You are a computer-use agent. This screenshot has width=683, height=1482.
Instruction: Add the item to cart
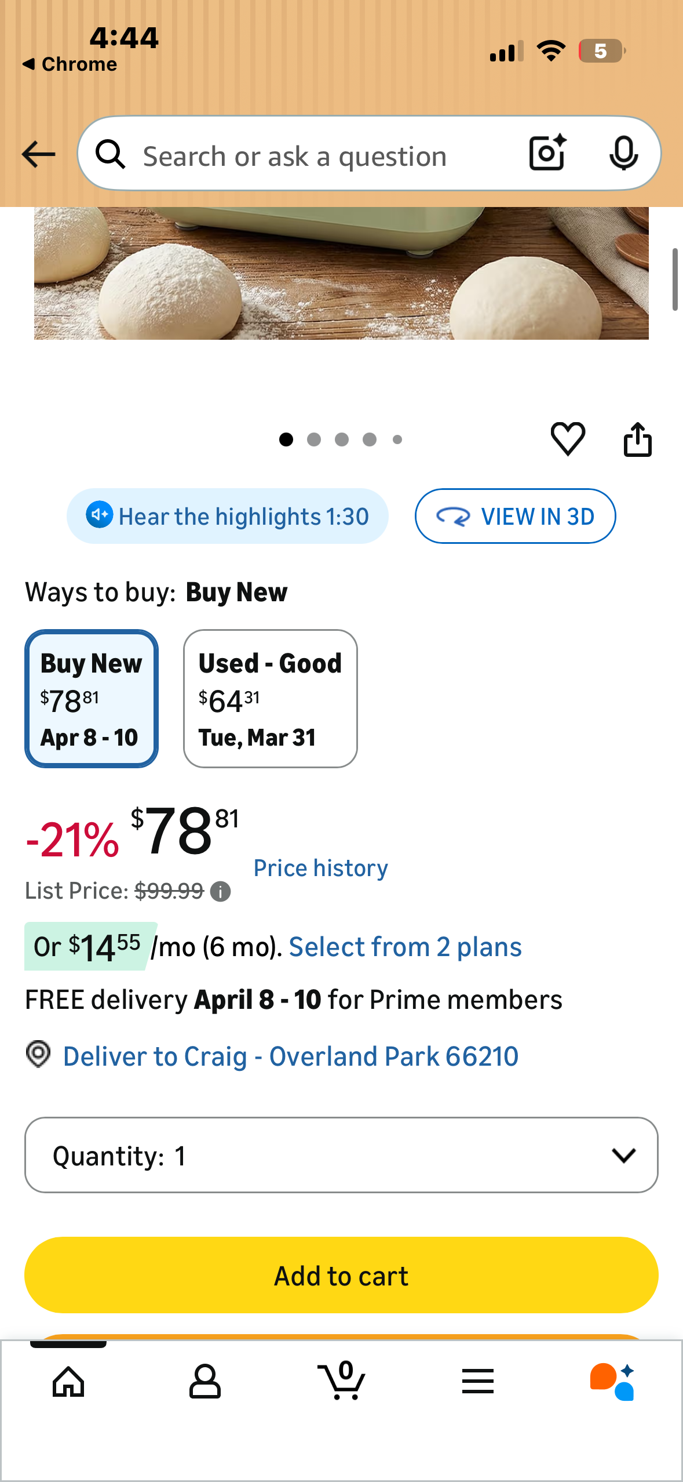pos(341,1275)
